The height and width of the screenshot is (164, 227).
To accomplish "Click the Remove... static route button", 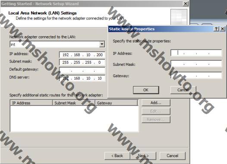I will point(156,120).
